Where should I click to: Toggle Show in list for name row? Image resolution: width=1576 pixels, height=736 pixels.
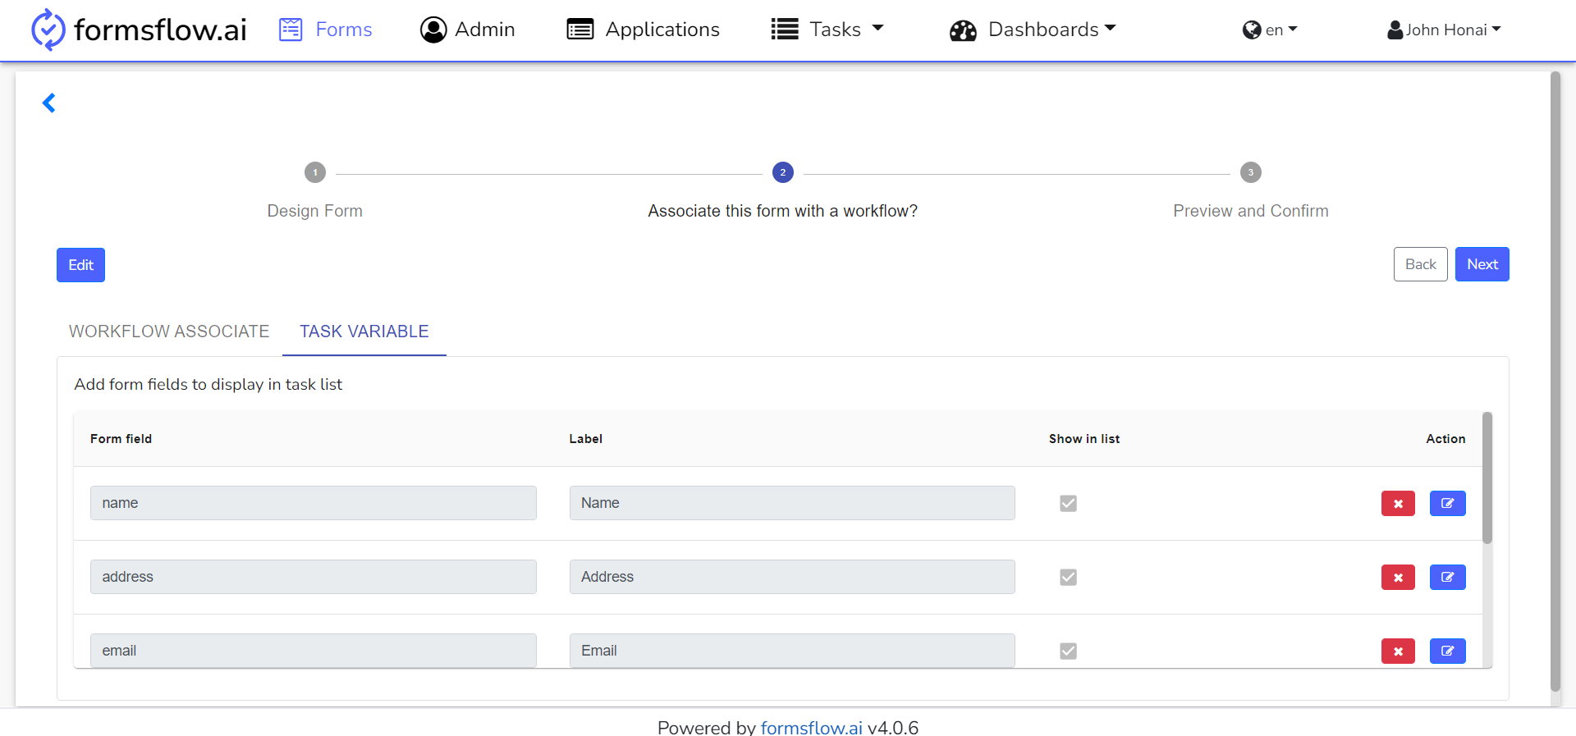pos(1068,503)
